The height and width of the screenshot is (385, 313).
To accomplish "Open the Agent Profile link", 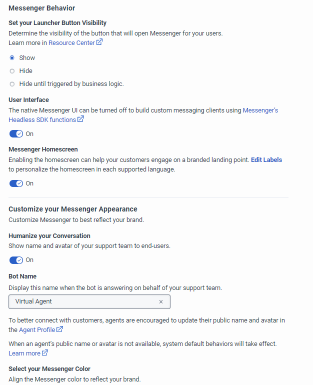I will pyautogui.click(x=37, y=330).
